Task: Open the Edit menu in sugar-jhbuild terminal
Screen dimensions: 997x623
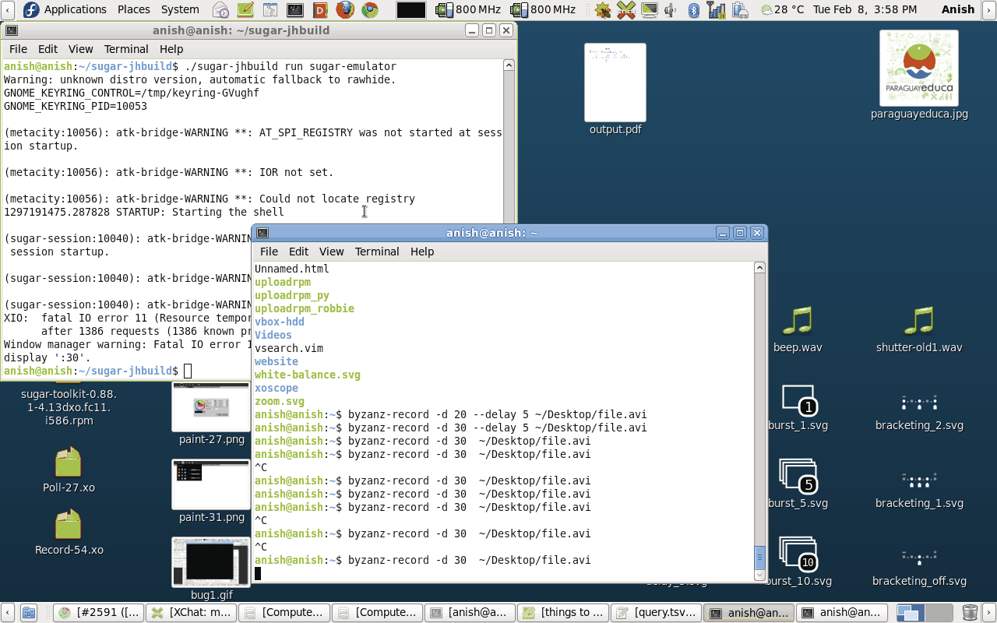Action: click(x=48, y=49)
